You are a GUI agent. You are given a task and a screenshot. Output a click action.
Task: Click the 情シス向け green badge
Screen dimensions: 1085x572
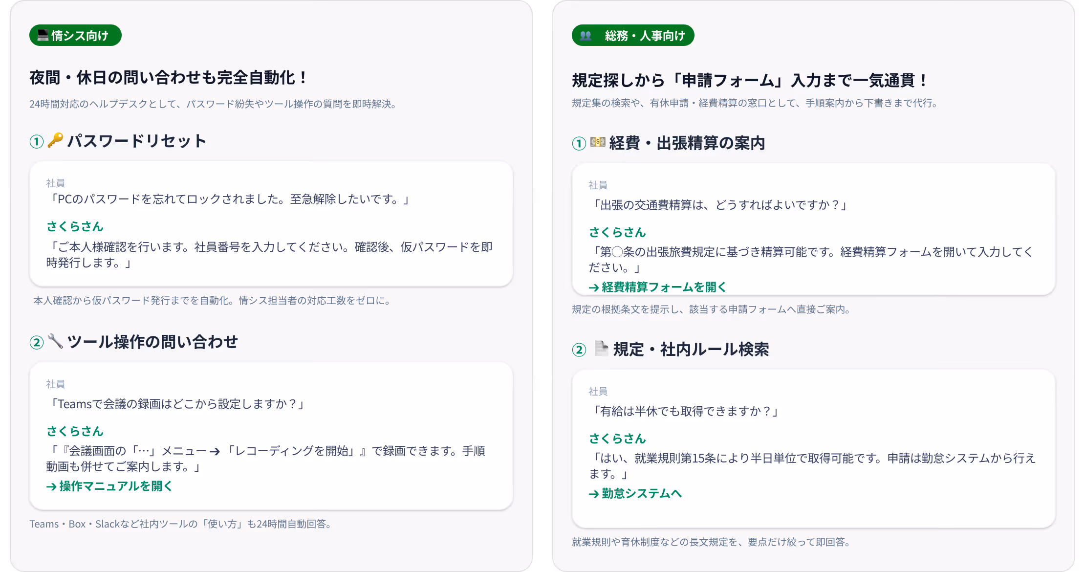coord(75,35)
